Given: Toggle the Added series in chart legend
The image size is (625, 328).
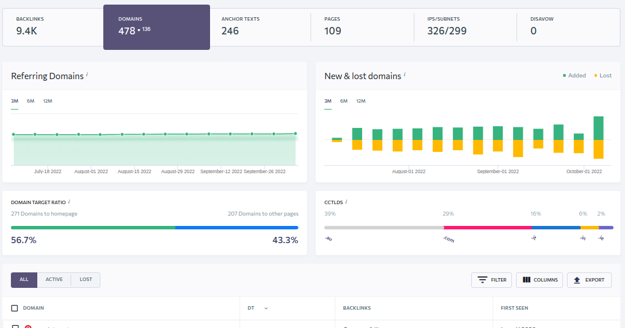Looking at the screenshot, I should (574, 76).
